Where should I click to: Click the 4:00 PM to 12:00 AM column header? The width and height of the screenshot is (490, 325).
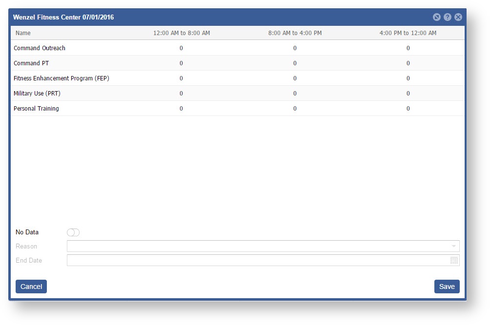[x=408, y=33]
